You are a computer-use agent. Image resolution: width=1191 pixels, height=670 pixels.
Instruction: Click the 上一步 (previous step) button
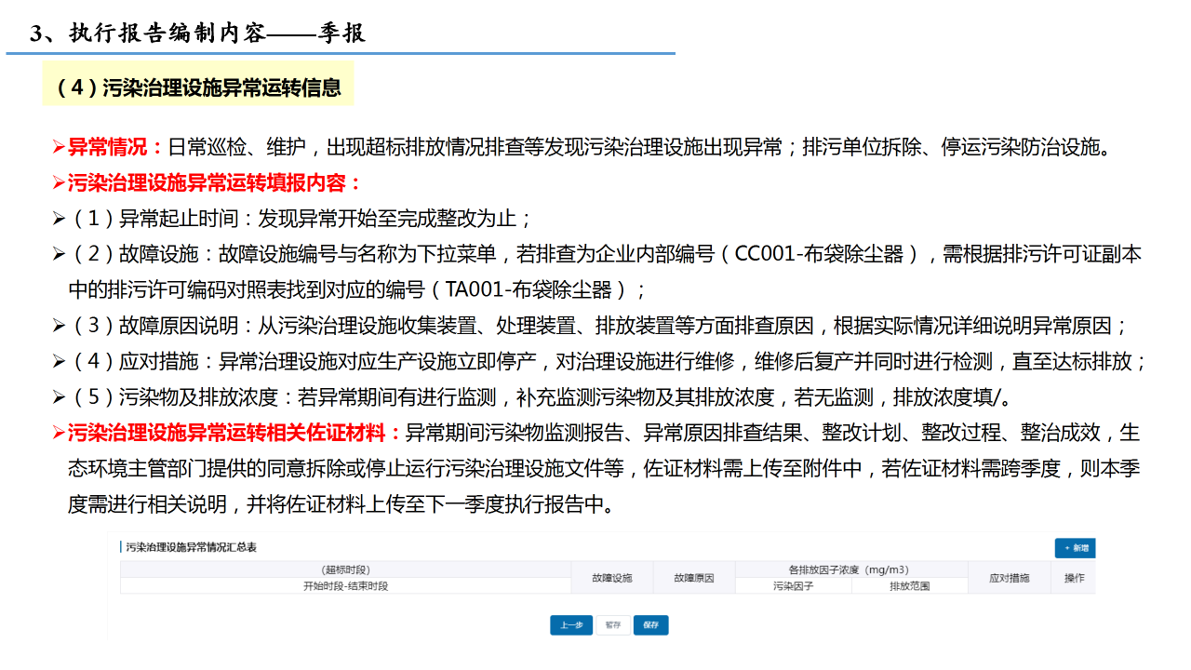[x=570, y=625]
